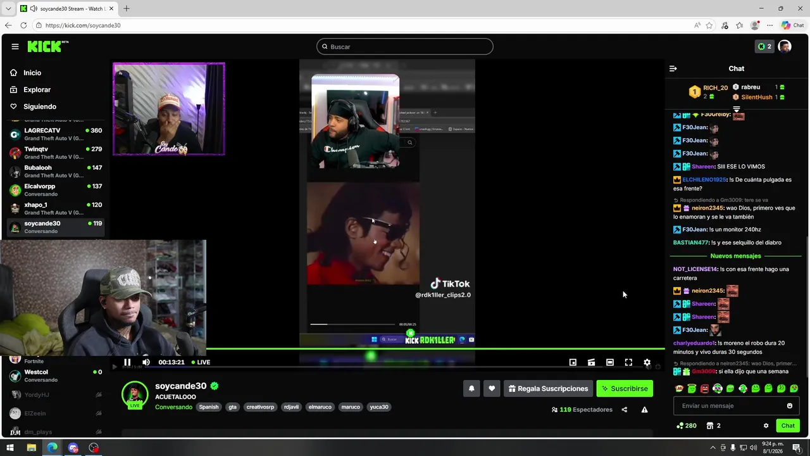The width and height of the screenshot is (810, 456).
Task: Select the gta tag
Action: coord(232,407)
